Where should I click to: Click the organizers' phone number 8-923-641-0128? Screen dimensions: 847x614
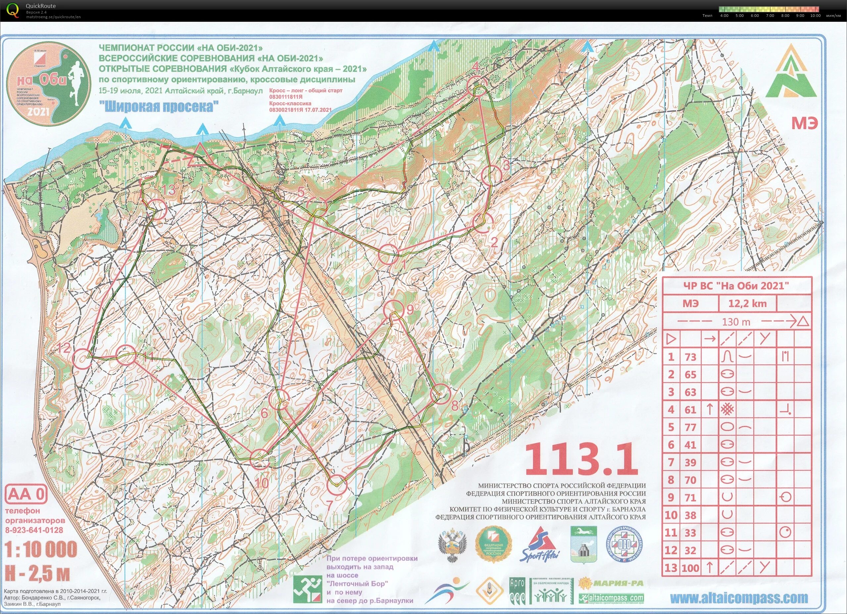34,530
